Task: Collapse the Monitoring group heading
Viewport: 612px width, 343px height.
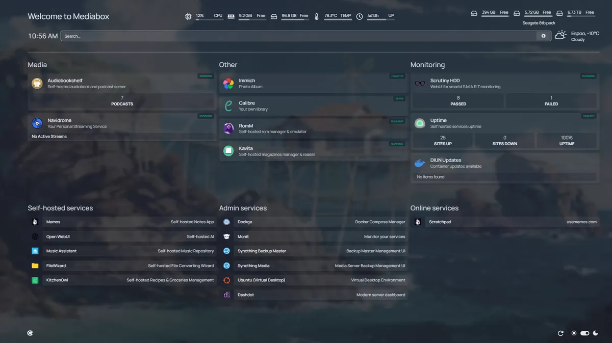Action: click(427, 65)
